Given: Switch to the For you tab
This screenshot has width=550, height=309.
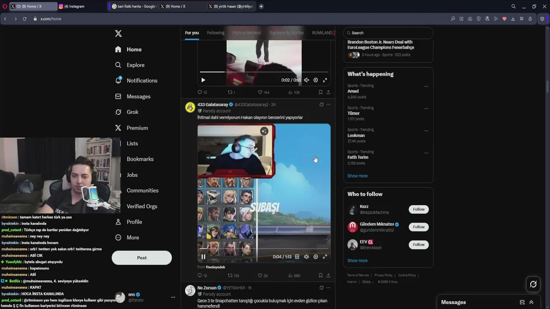Looking at the screenshot, I should [x=192, y=33].
